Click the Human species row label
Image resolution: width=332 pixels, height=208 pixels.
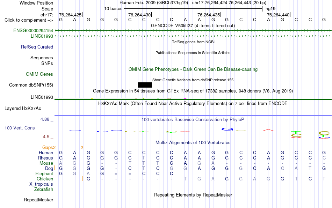[46, 153]
